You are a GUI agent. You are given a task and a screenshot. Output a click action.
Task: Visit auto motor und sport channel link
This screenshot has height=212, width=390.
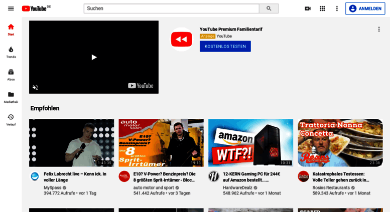pos(154,187)
